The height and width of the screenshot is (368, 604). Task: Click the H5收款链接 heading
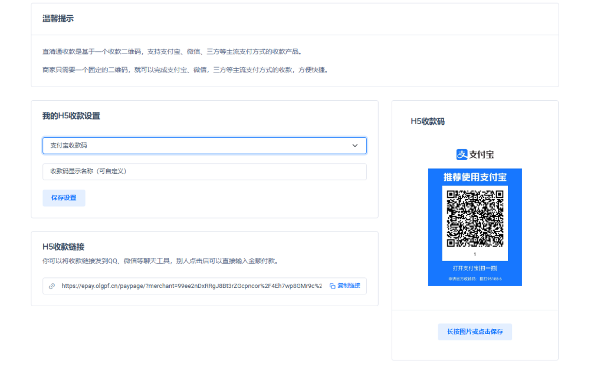point(63,247)
